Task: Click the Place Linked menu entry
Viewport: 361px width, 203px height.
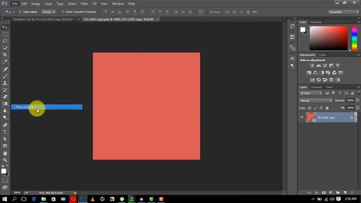Action: click(47, 107)
